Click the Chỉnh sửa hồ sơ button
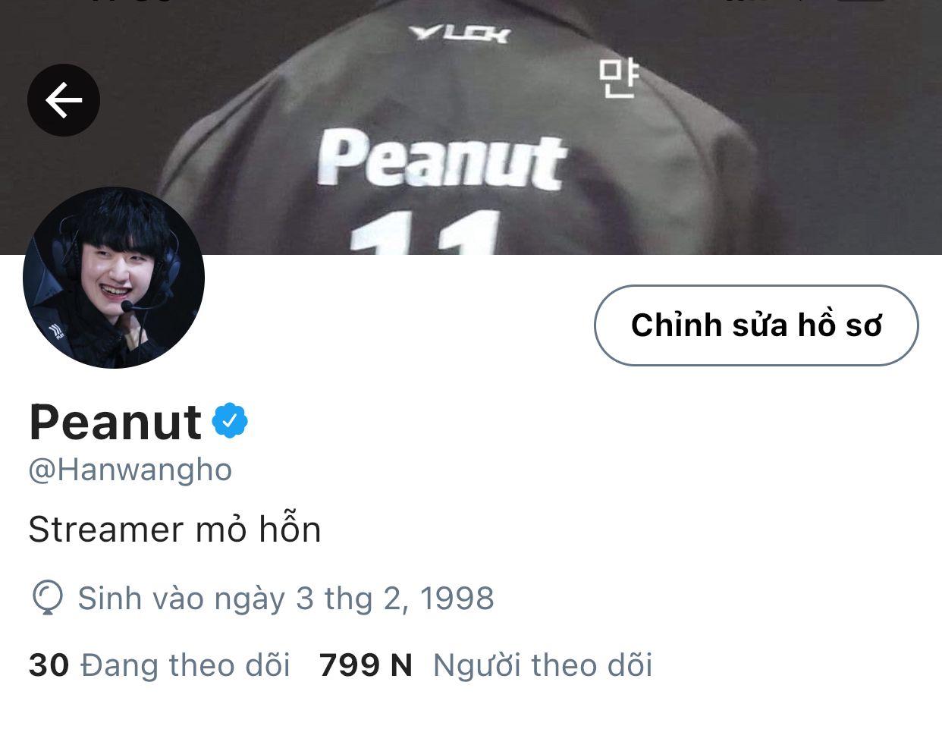Screen dimensions: 942x745 (756, 325)
